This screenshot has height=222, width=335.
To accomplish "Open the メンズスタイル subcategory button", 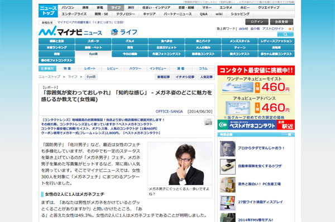I will [240, 41].
